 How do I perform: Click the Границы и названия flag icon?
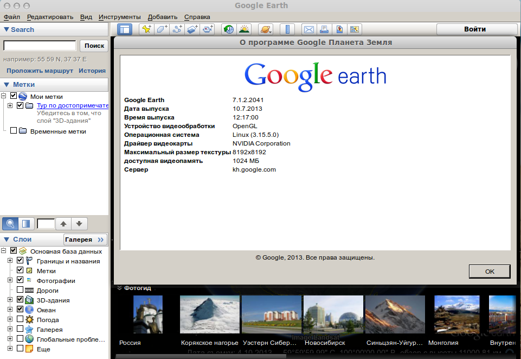[29, 261]
